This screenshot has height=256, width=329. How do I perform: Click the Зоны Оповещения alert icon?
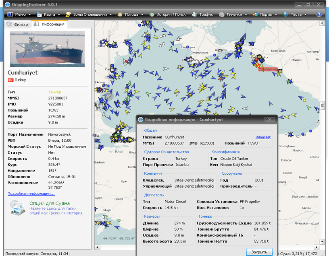68,14
